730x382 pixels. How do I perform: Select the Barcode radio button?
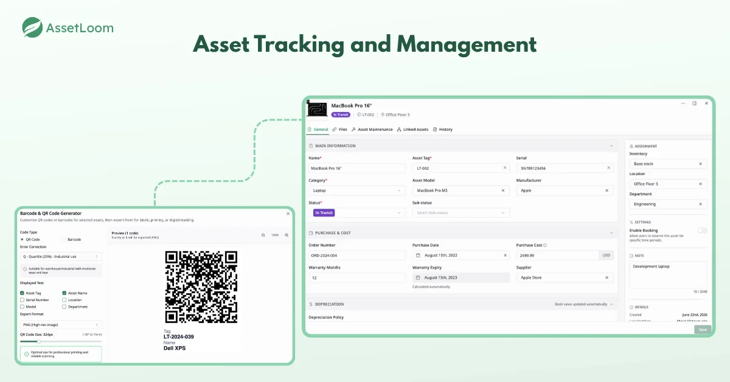[x=63, y=240]
